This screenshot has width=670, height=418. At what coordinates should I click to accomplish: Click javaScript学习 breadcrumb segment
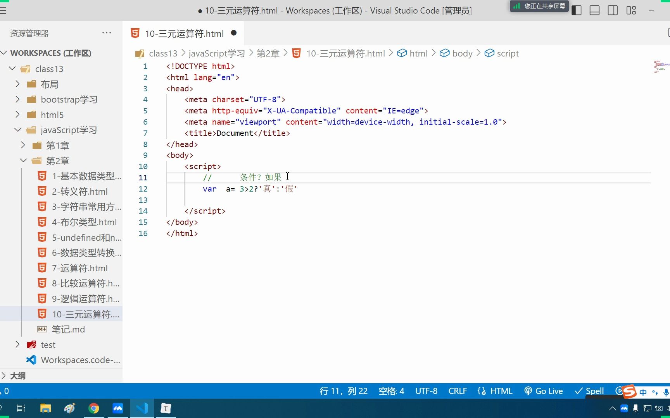[x=217, y=53]
